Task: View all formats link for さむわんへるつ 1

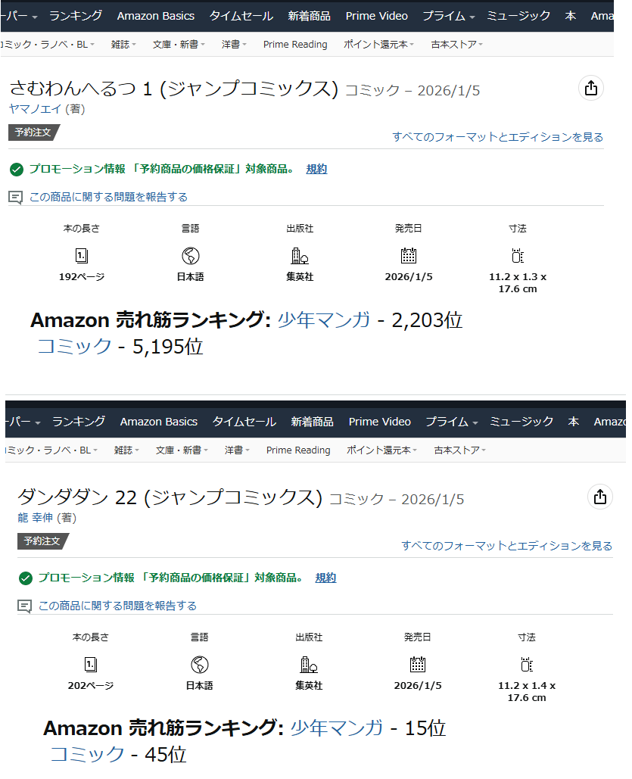Action: tap(497, 137)
